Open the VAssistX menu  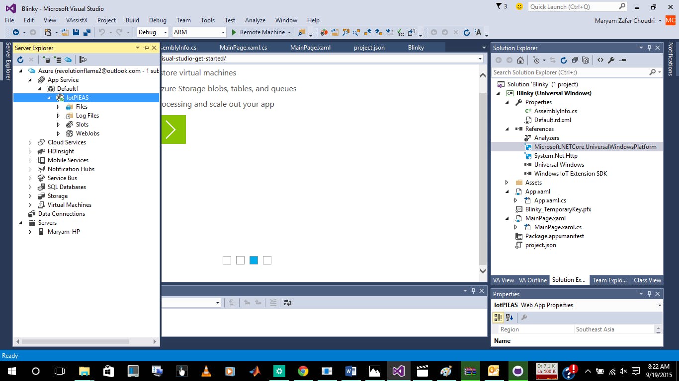[x=77, y=20]
